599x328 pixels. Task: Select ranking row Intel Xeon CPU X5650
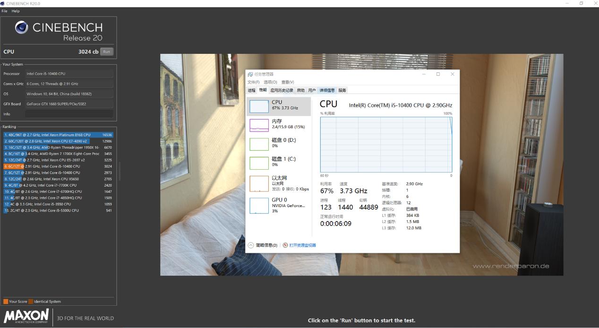(x=58, y=179)
